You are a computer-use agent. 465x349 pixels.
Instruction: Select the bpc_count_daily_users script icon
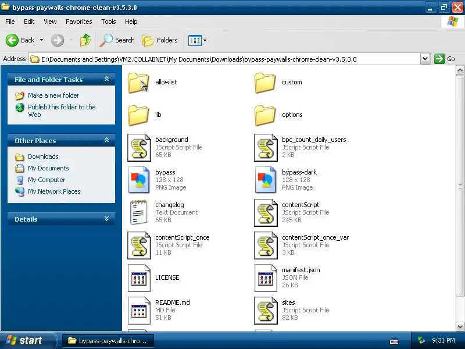point(266,148)
